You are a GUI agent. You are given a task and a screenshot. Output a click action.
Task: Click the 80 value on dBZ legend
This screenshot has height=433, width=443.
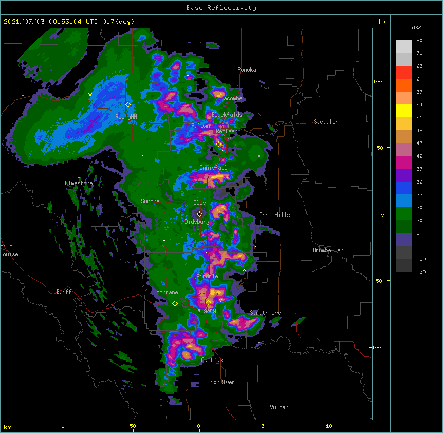point(419,41)
